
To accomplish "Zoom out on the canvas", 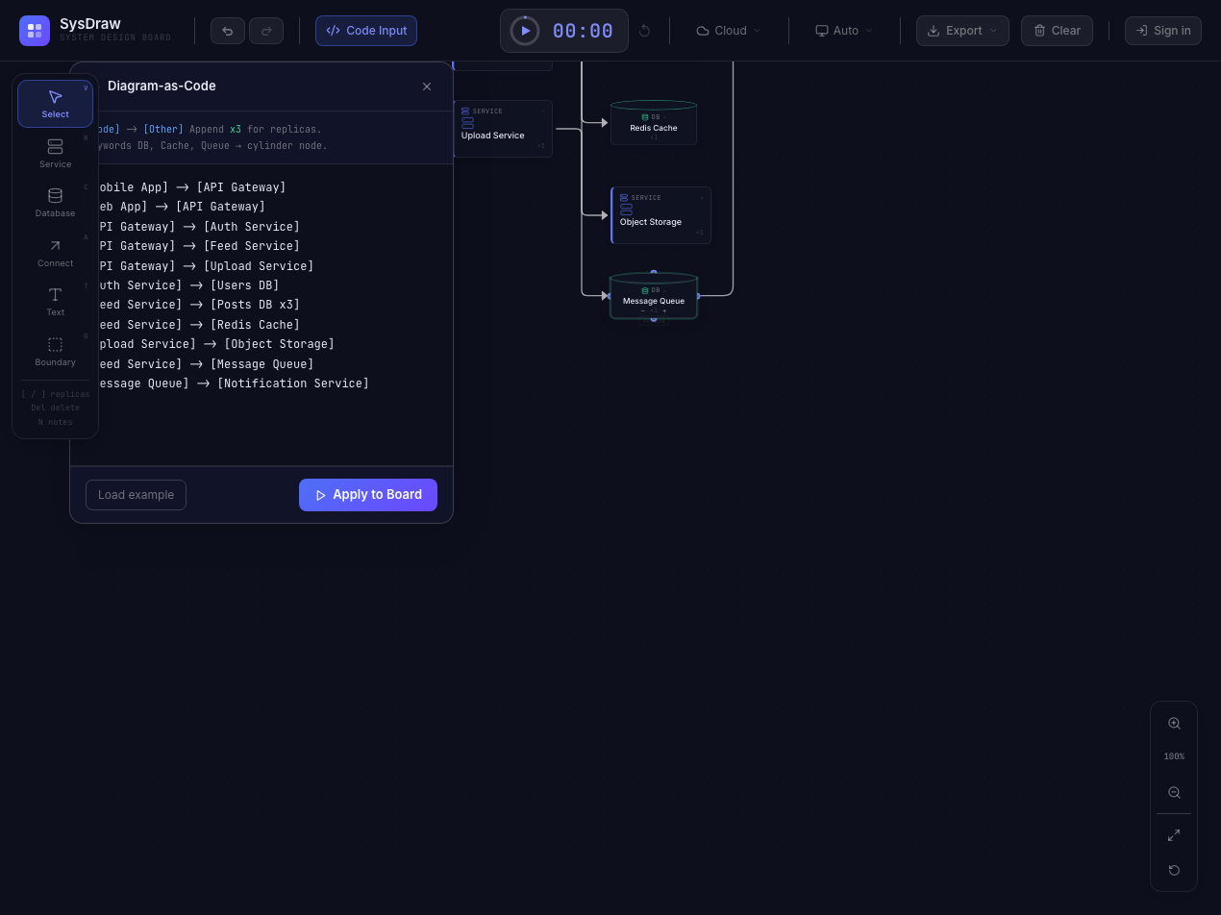I will pos(1174,793).
